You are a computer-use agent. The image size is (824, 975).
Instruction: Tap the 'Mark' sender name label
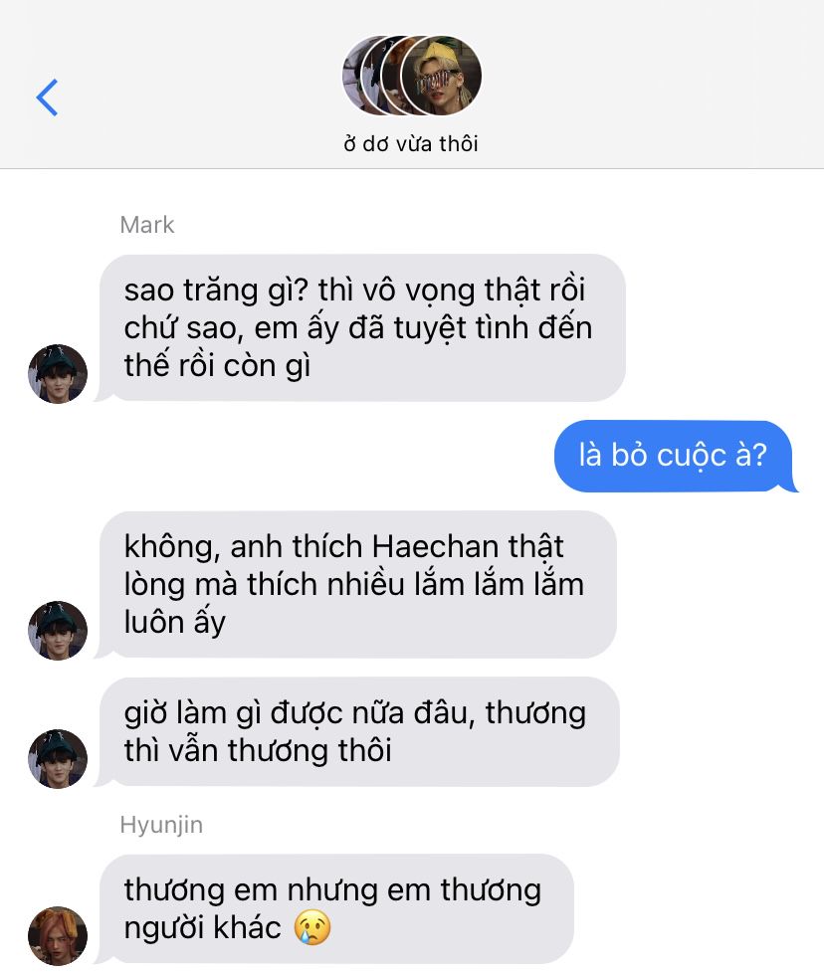pyautogui.click(x=146, y=225)
